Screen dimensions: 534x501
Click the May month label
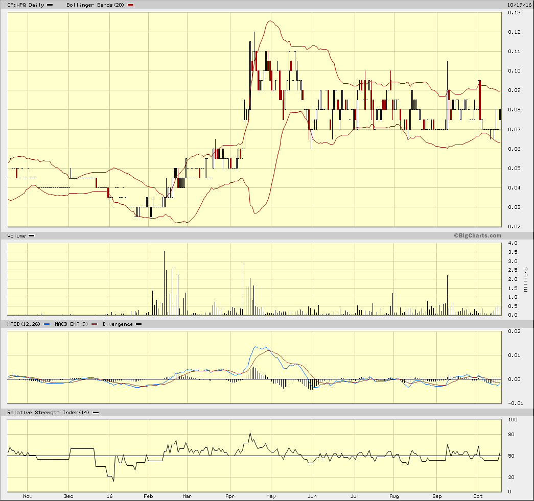[x=271, y=496]
